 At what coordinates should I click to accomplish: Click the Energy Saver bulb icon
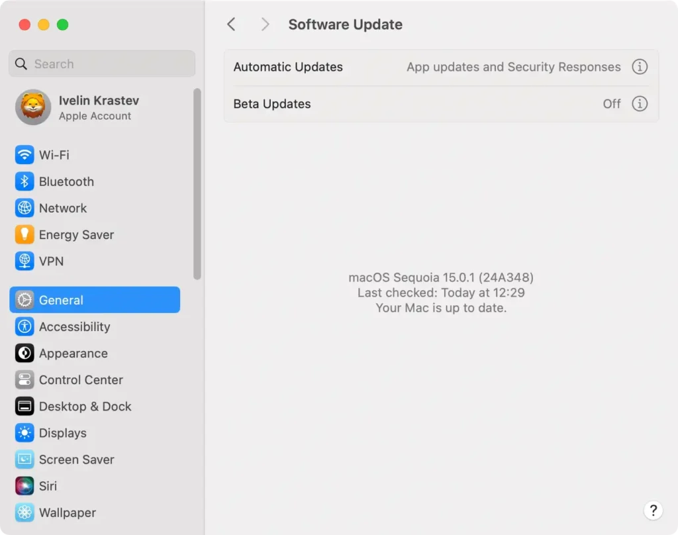(24, 234)
